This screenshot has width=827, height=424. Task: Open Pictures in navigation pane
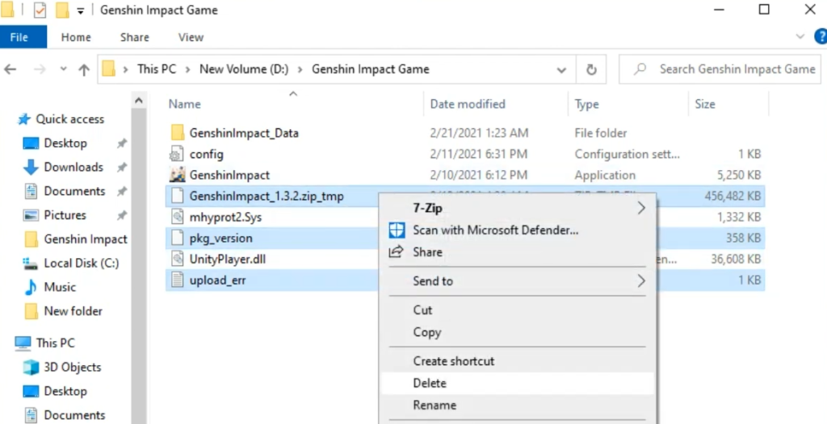65,215
